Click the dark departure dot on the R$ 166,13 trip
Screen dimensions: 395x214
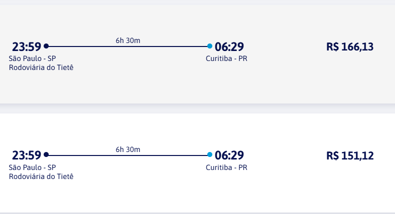[x=46, y=46]
